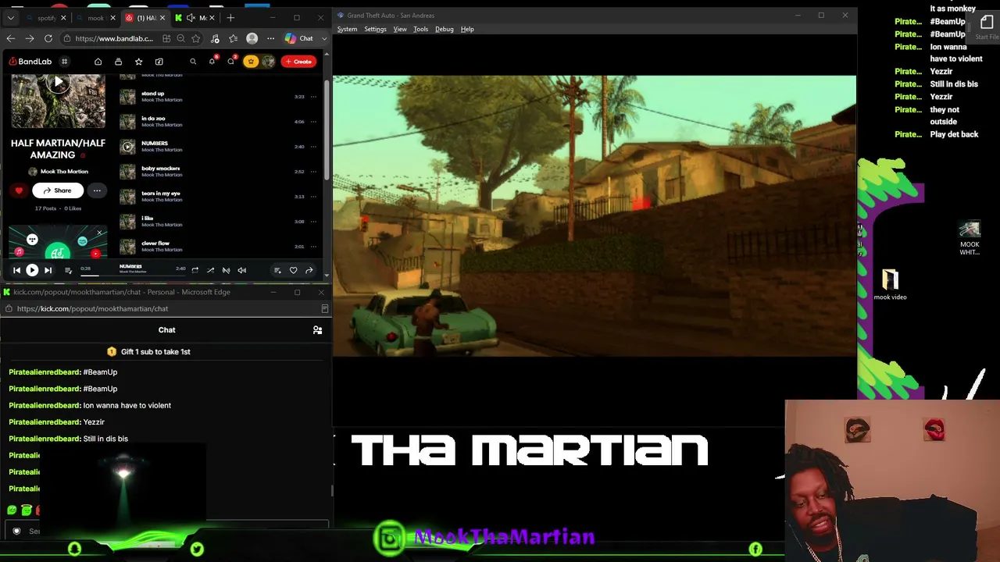Image resolution: width=1000 pixels, height=562 pixels.
Task: Select the 'in da zoo' track
Action: tap(153, 119)
